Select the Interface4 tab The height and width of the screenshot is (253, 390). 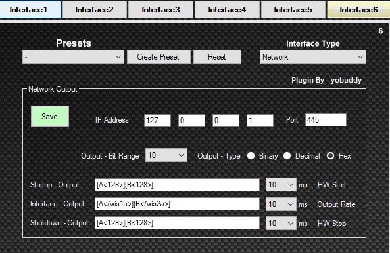pos(227,10)
